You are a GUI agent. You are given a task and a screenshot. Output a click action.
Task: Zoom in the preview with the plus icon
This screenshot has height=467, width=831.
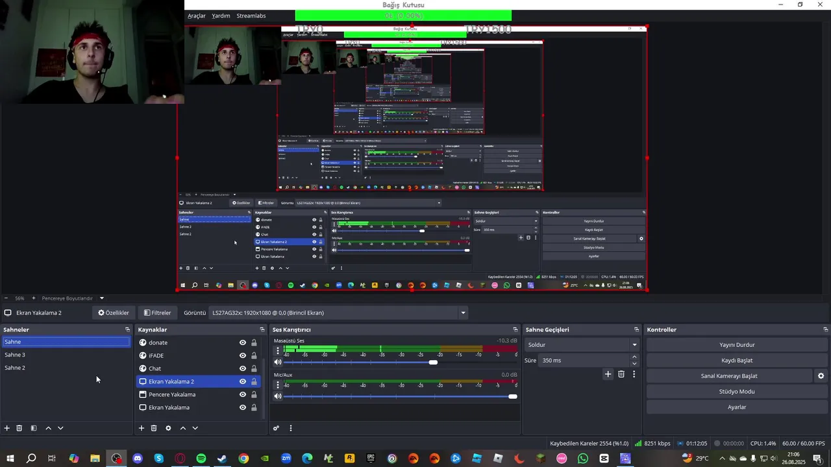(34, 298)
